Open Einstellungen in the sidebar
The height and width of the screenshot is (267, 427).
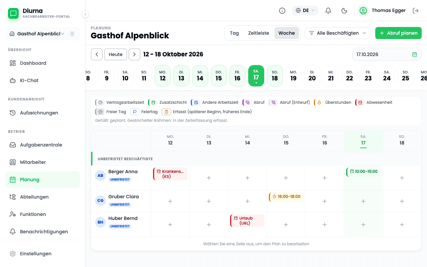[x=43, y=254]
